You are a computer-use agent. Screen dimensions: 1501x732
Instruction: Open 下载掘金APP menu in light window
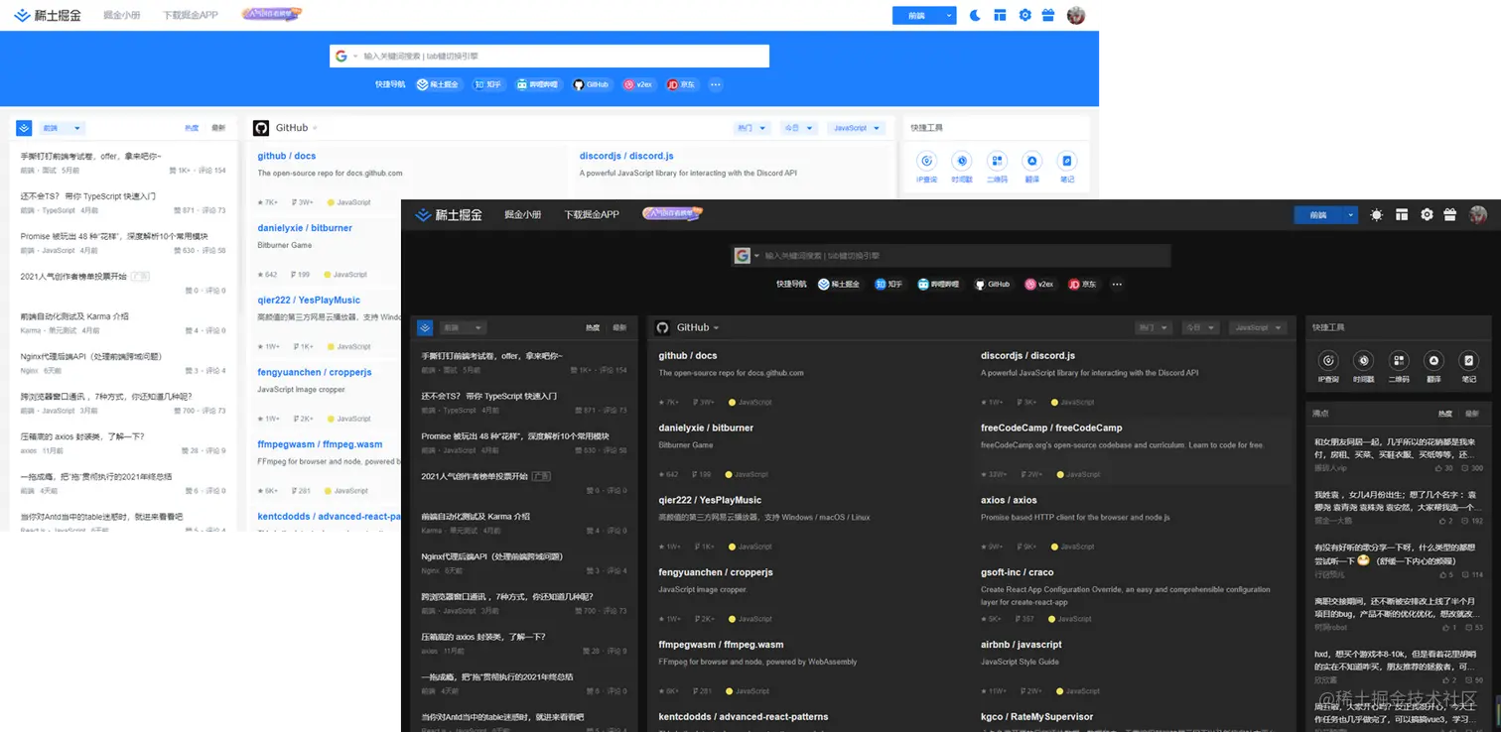click(191, 15)
